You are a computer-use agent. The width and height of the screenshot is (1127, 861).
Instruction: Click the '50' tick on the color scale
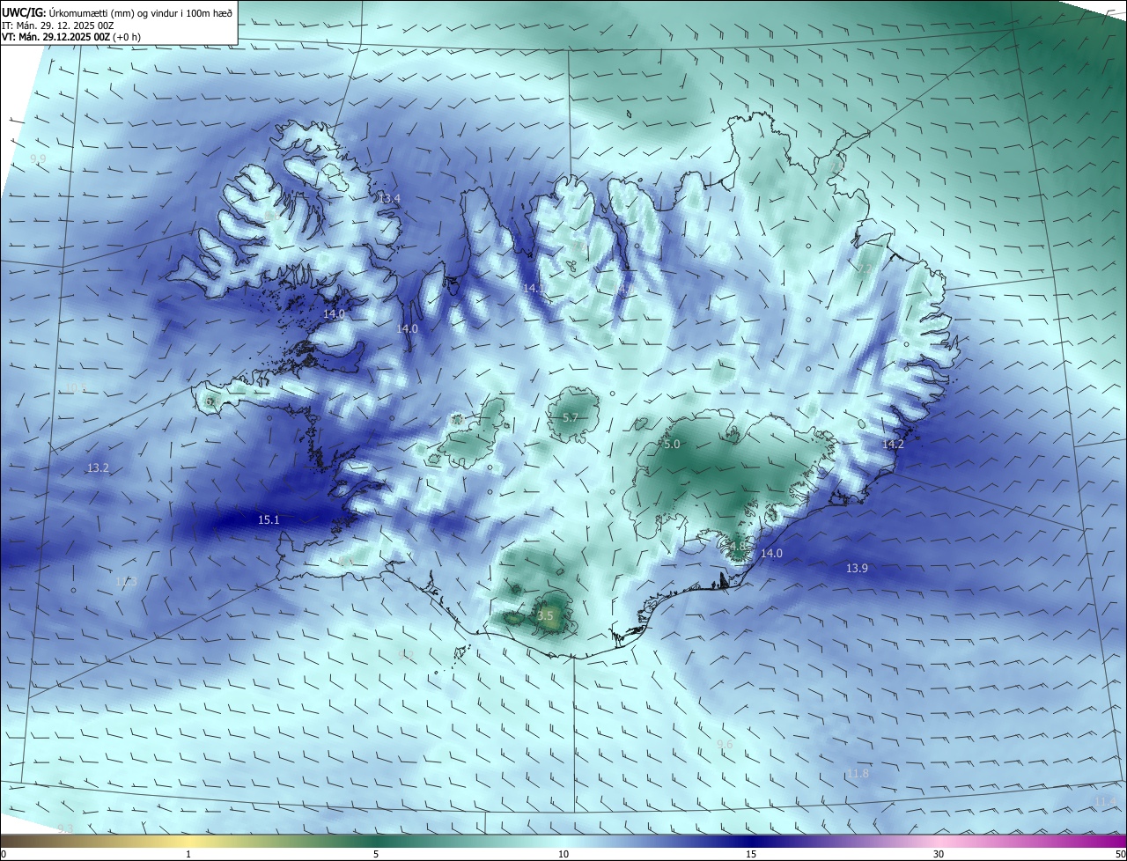(x=1120, y=855)
